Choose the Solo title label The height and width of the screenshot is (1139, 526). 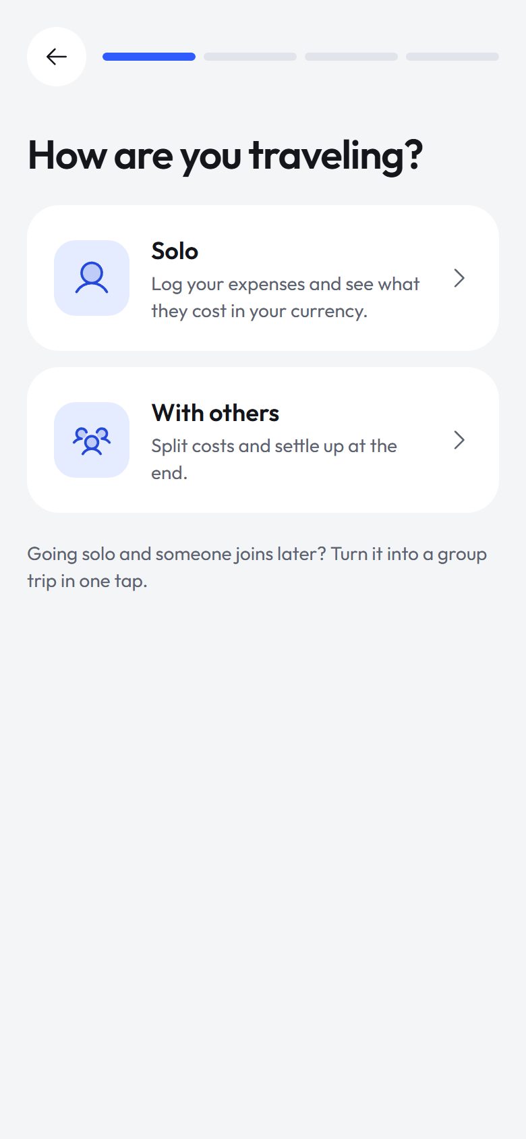175,251
